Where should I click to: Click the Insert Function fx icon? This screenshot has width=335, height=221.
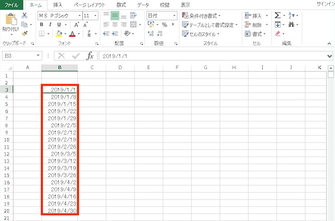point(90,56)
